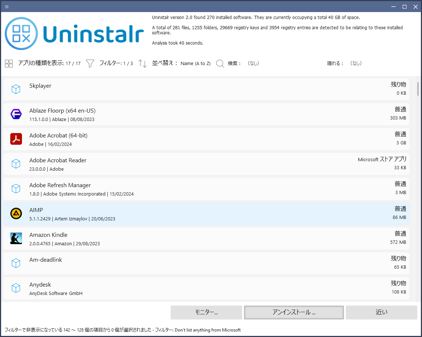This screenshot has width=422, height=337.
Task: Click the Uninstalr logo
Action: [x=74, y=34]
